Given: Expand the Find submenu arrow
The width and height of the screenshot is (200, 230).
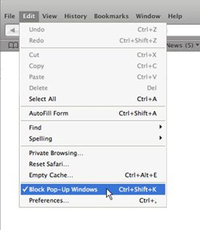Looking at the screenshot, I should 161,127.
